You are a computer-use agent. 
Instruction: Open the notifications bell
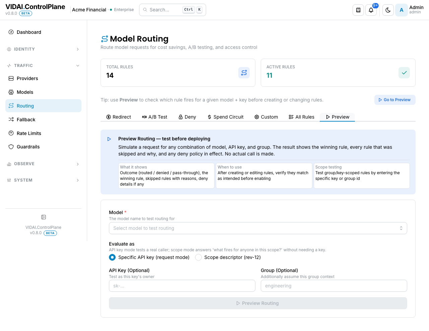(x=371, y=10)
